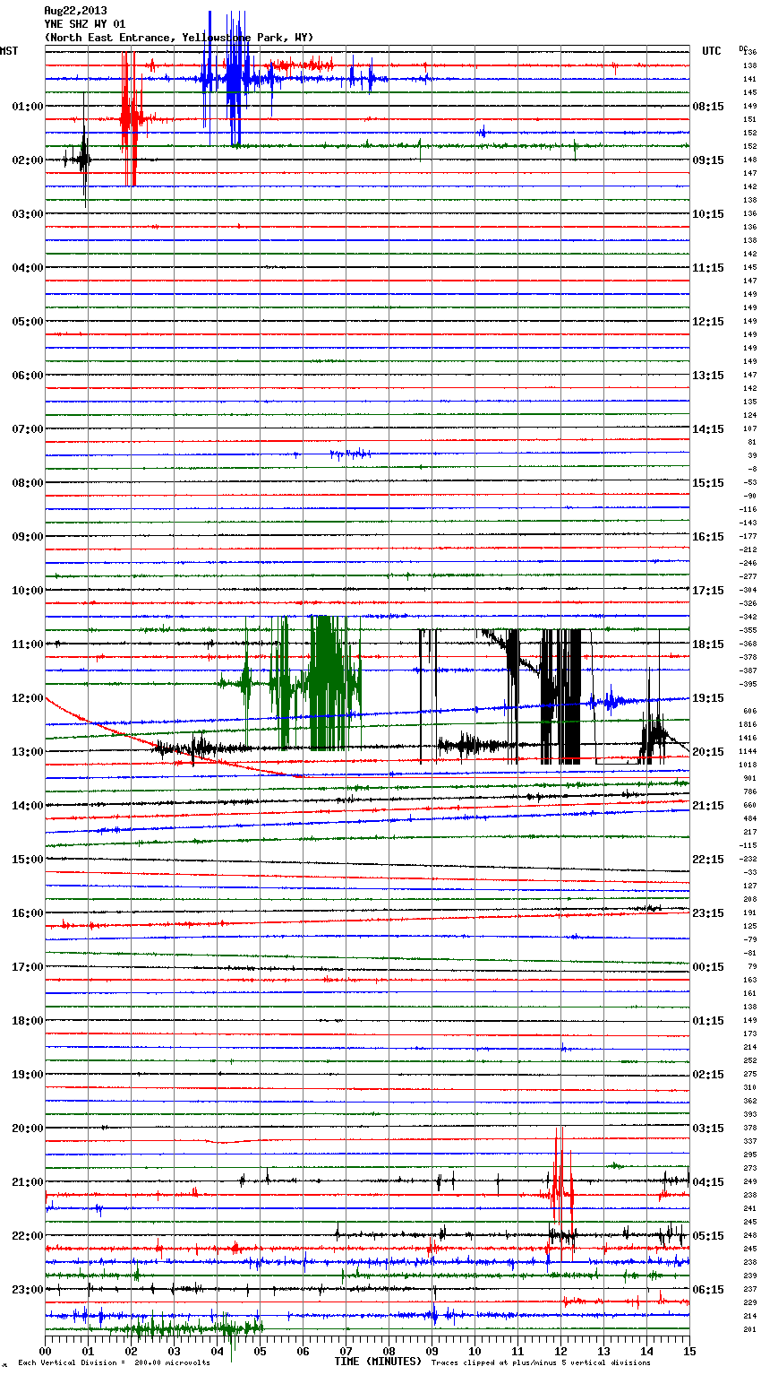Click the UTC time label '10:15'
This screenshot has width=761, height=1375.
point(708,214)
